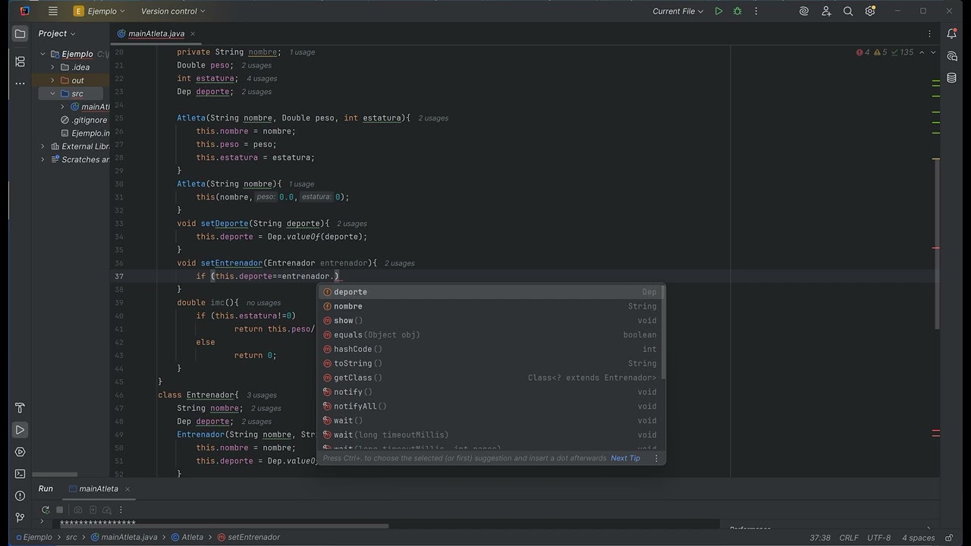Open the Build hammer tool window
This screenshot has height=546, width=971.
tap(20, 408)
